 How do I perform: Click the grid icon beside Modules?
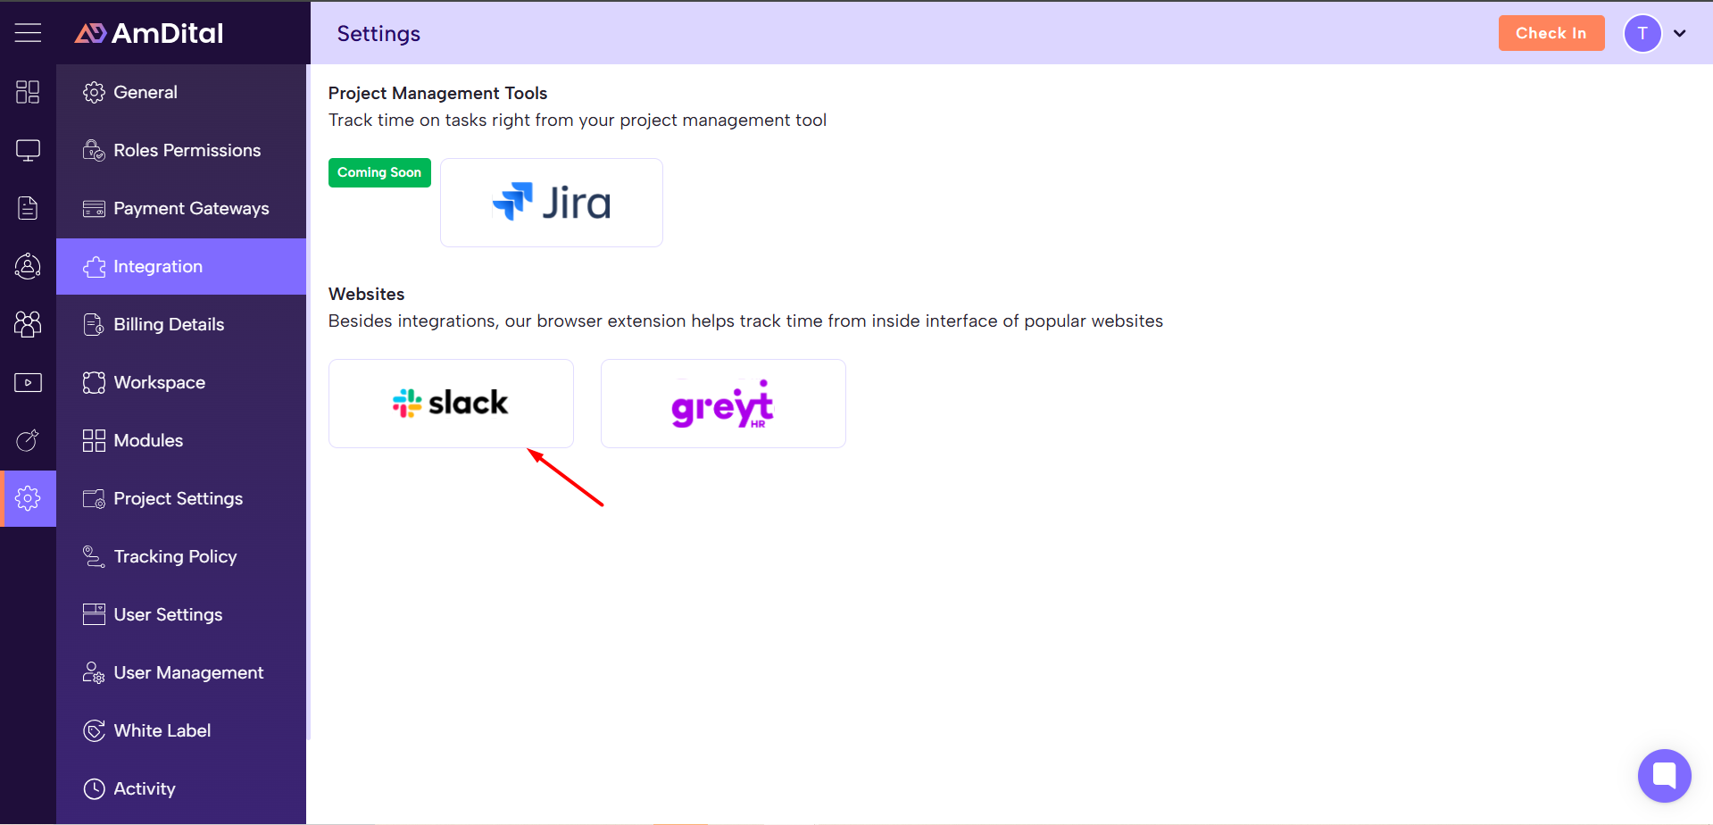(94, 440)
